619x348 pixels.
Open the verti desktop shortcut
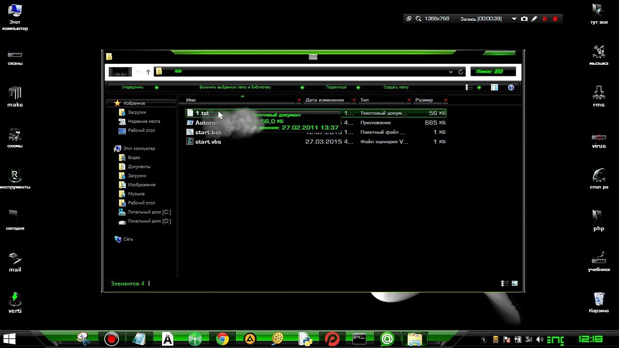click(15, 303)
